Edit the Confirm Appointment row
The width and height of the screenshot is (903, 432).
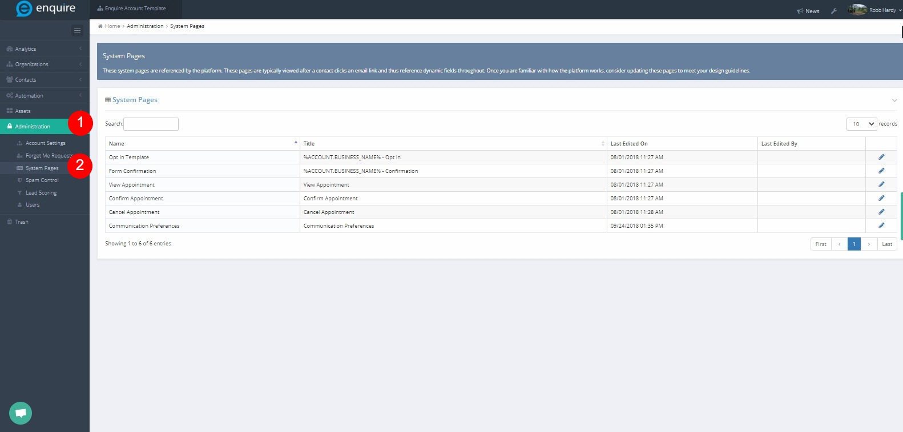[881, 198]
